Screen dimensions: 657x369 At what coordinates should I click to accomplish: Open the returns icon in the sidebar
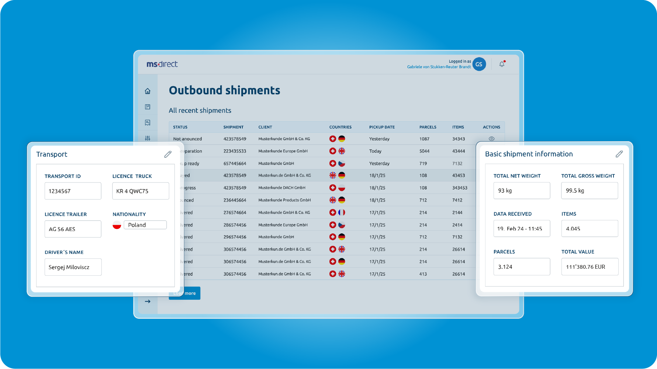click(x=148, y=123)
